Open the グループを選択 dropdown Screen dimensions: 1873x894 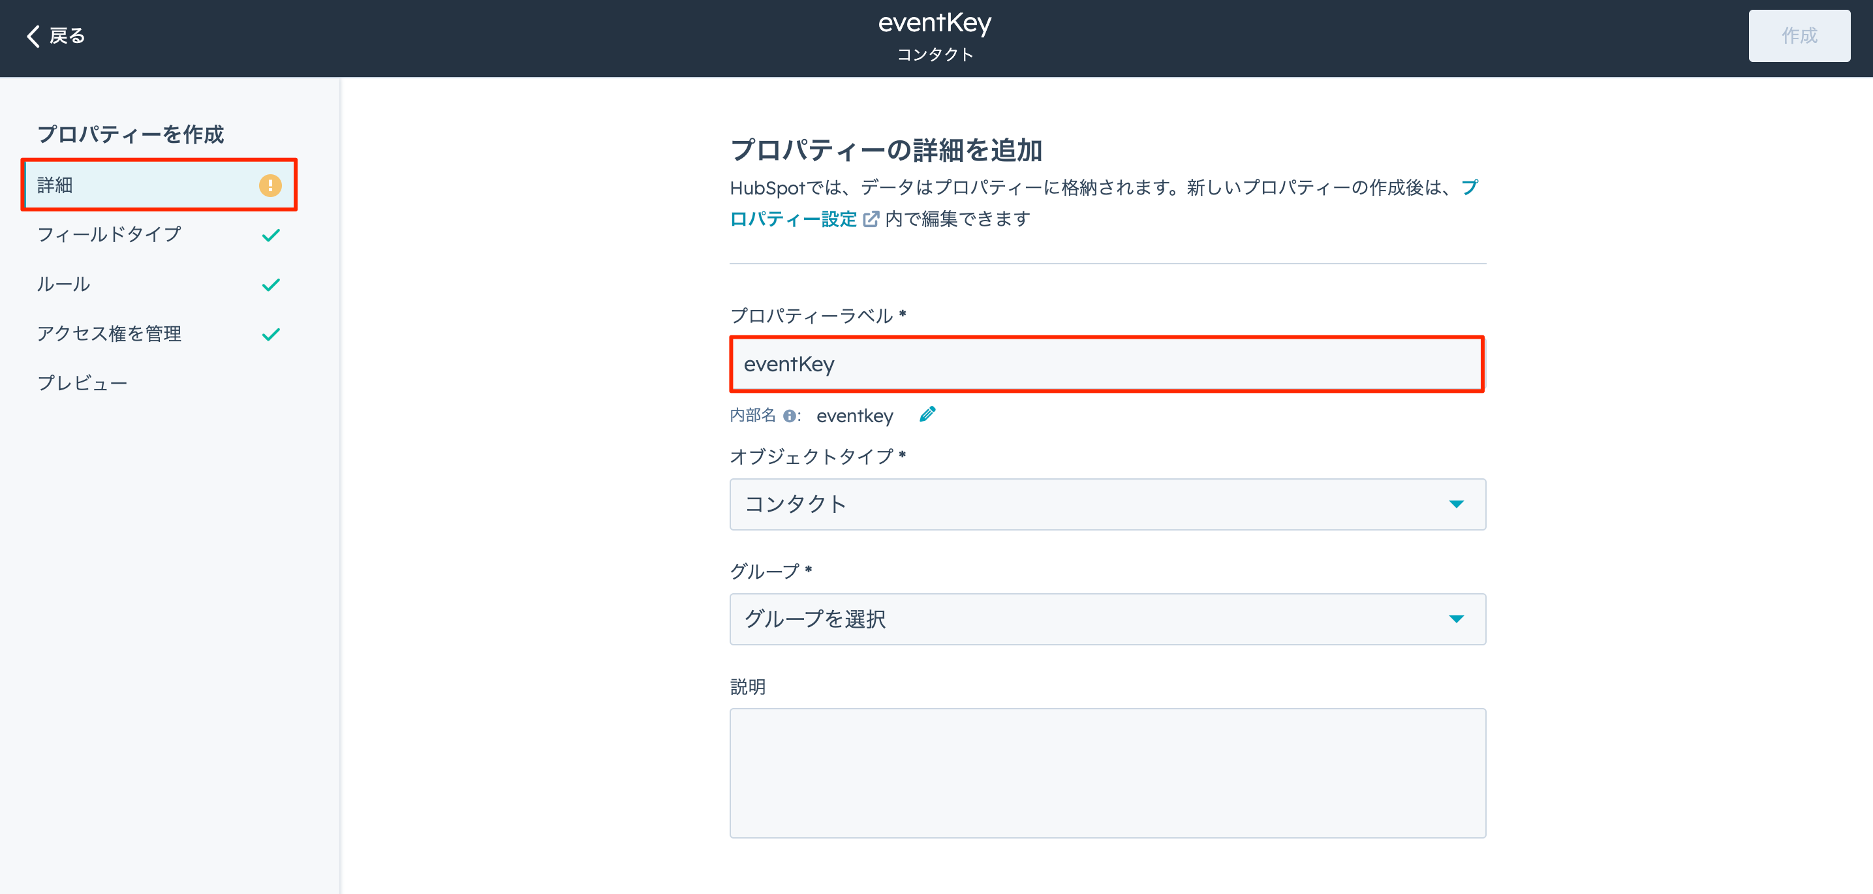click(x=1107, y=619)
